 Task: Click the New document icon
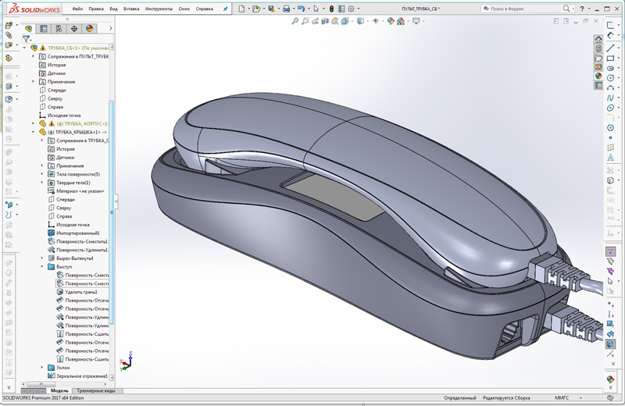pyautogui.click(x=241, y=9)
